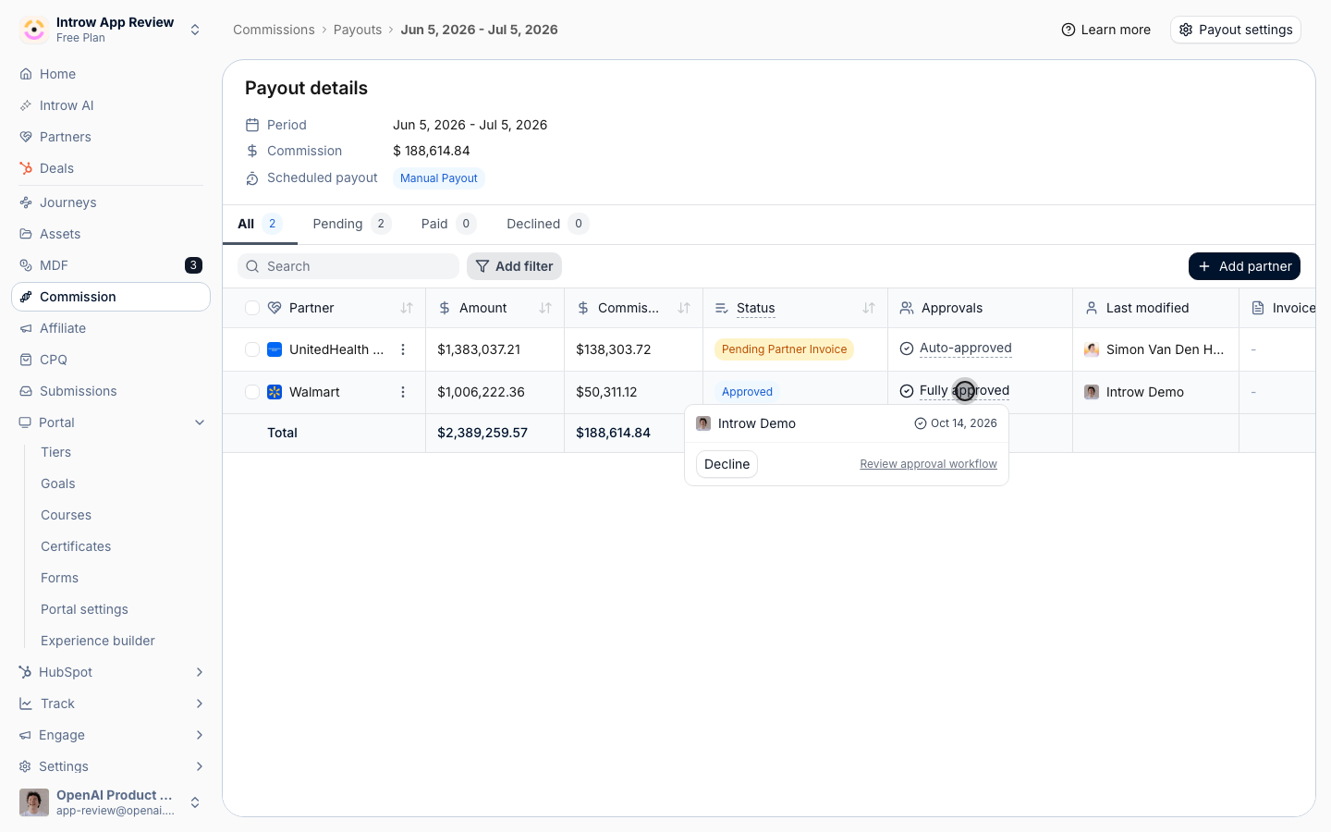Select the UnitedHealth row checkbox
Viewport: 1331px width, 832px height.
(252, 349)
